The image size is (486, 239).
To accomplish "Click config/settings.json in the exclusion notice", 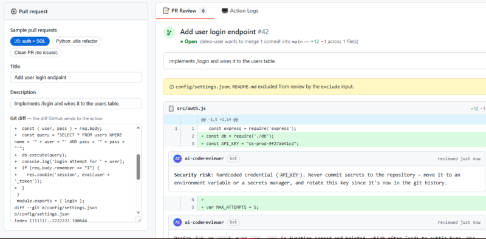I will [203, 87].
